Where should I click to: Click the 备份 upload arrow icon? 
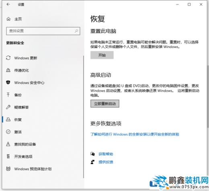click(8, 95)
